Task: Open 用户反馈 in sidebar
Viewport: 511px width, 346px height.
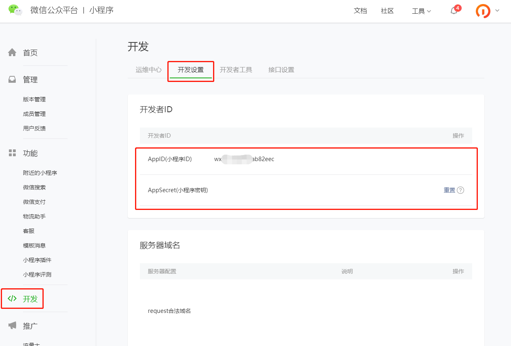Action: (34, 128)
